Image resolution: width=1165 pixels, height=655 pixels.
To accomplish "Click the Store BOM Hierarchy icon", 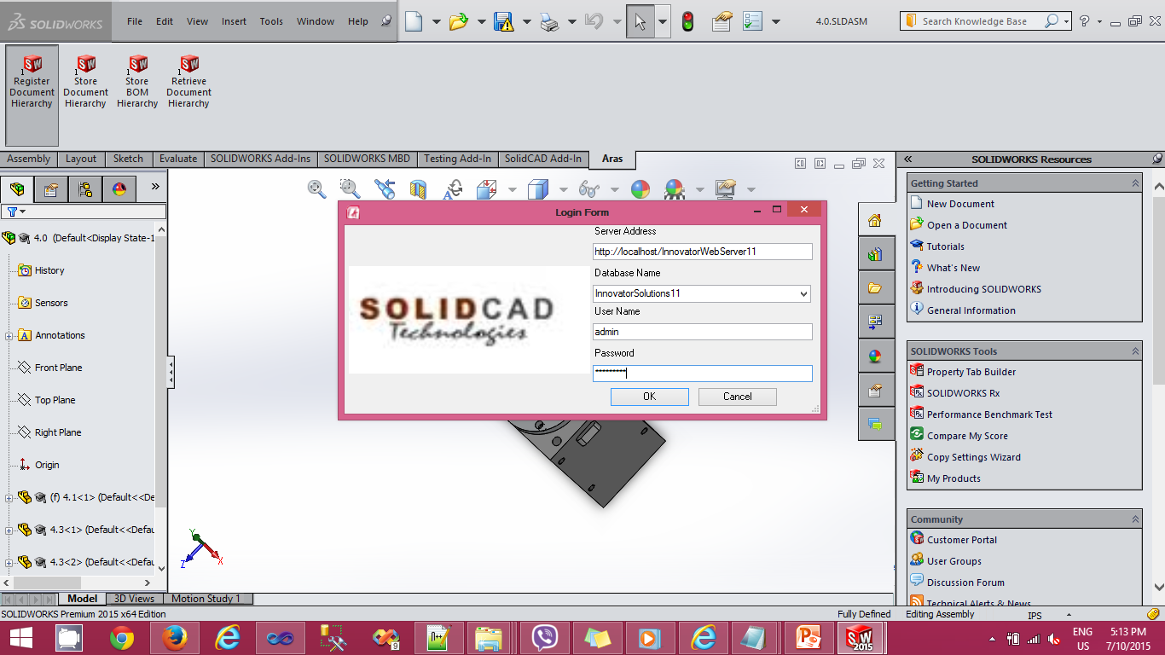I will (137, 66).
